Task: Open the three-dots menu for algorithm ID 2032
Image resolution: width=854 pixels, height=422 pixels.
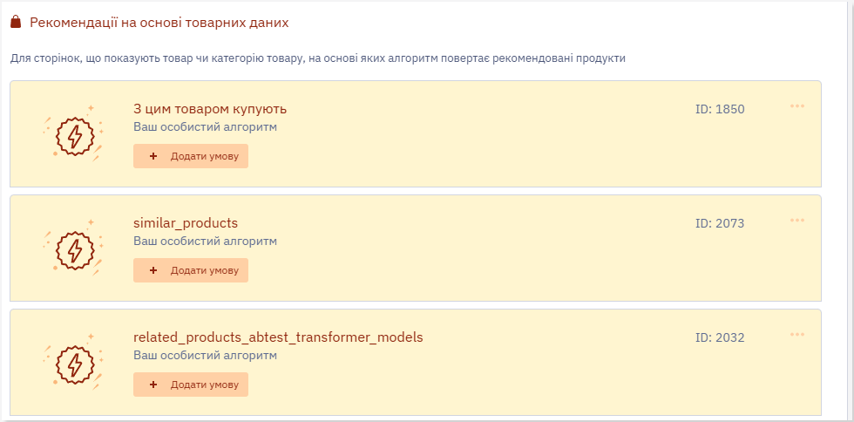Action: click(x=796, y=335)
